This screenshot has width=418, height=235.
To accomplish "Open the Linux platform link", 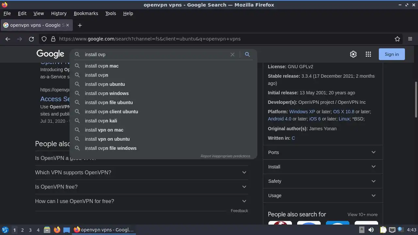I will (x=344, y=119).
